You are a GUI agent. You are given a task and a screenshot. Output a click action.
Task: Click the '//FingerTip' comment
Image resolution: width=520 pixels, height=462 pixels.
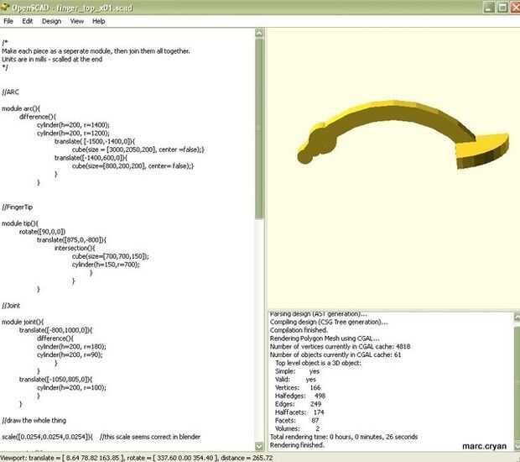pyautogui.click(x=18, y=207)
